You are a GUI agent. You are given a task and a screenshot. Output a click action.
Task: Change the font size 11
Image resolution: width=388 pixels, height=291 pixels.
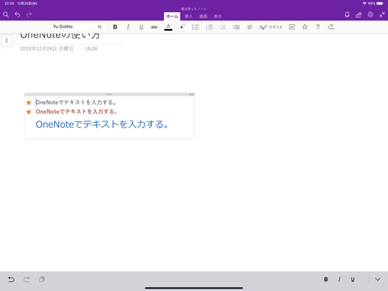[x=99, y=27]
